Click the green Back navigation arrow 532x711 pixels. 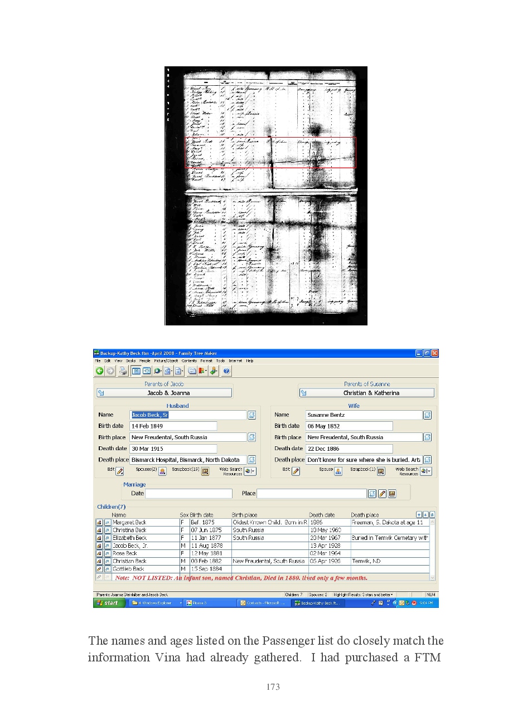[x=99, y=371]
